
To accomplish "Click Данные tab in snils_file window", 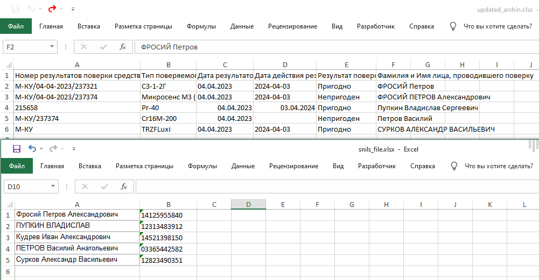I will pyautogui.click(x=243, y=166).
